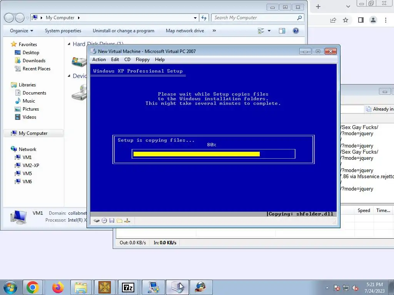Click the floppy disk status icon in Virtual PC
The image size is (394, 295).
(x=112, y=221)
